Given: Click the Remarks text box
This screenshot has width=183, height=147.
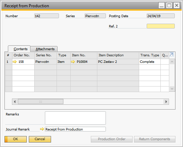Looking at the screenshot, I should pos(75,118).
